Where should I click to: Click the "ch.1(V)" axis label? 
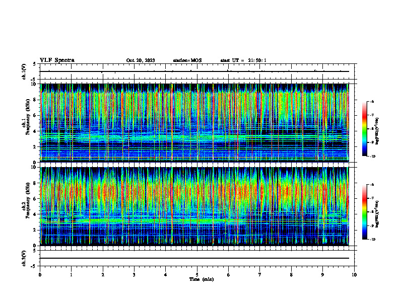tap(24, 71)
